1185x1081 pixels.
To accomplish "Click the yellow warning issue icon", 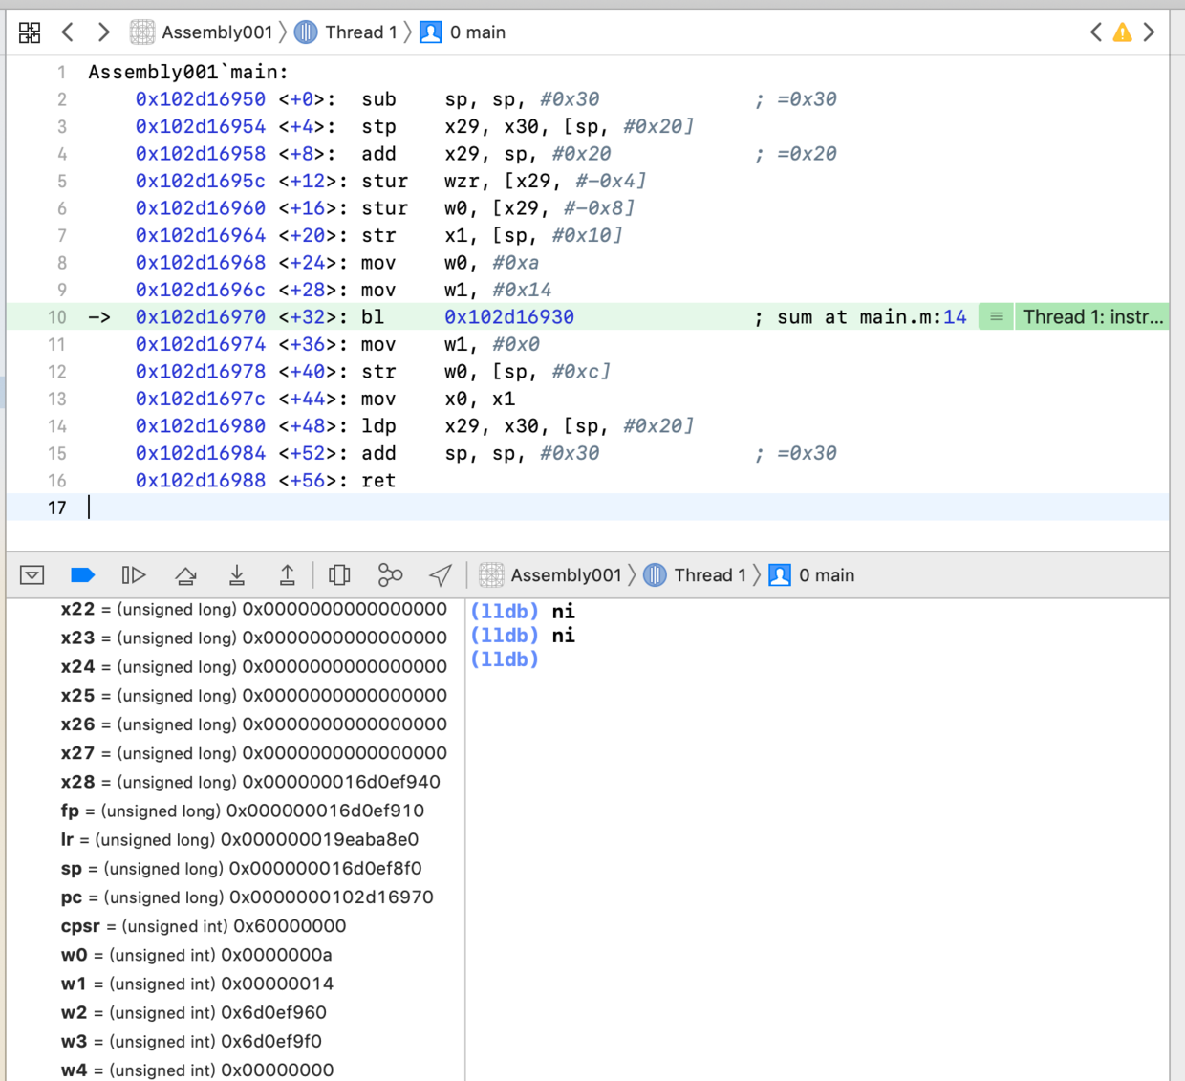I will tap(1123, 32).
